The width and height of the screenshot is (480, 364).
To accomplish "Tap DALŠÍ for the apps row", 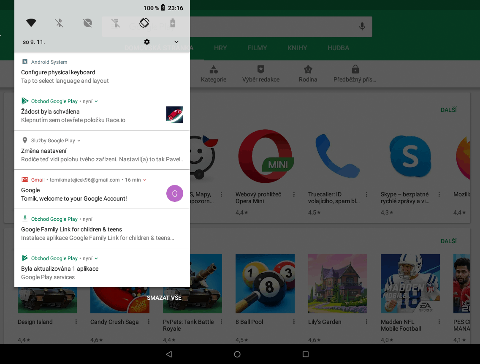I will coord(449,110).
